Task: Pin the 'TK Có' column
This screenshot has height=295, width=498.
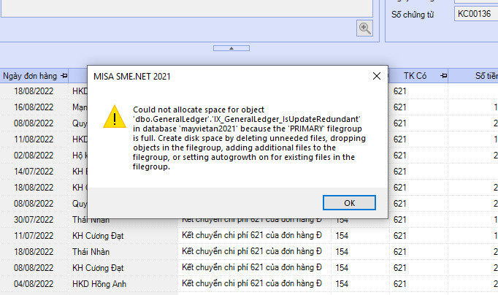Action: point(444,76)
